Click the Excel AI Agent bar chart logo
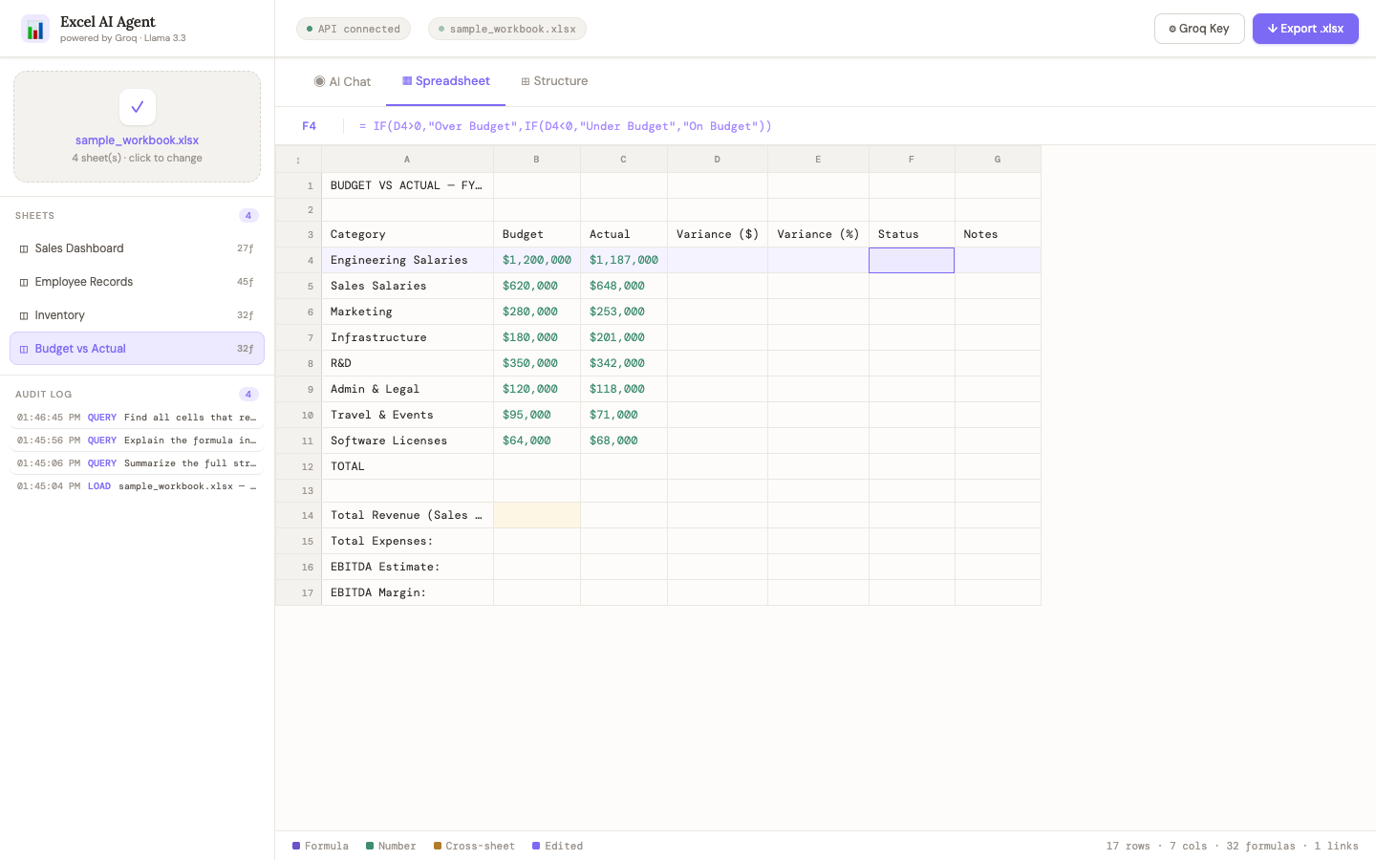The width and height of the screenshot is (1376, 860). click(x=35, y=30)
